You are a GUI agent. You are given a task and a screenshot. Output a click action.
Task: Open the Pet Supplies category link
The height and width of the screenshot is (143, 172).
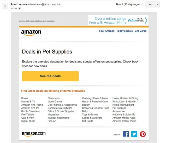point(119,108)
